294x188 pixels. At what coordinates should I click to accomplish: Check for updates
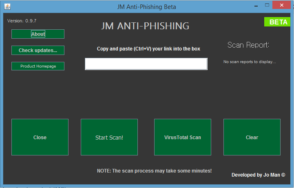38,50
